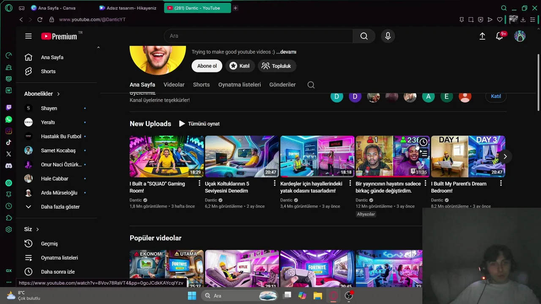Open Easy Setup sliders icon
541x304 pixels.
click(x=533, y=19)
